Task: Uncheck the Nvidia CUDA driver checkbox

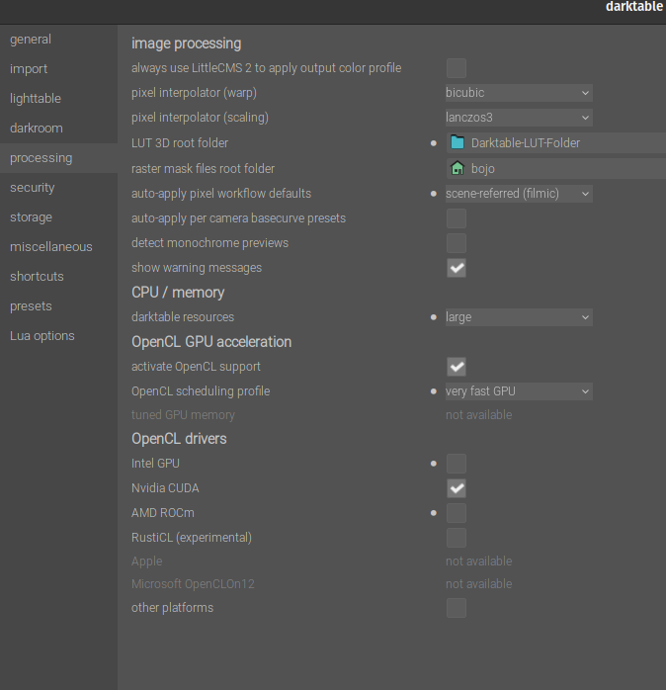Action: click(457, 488)
